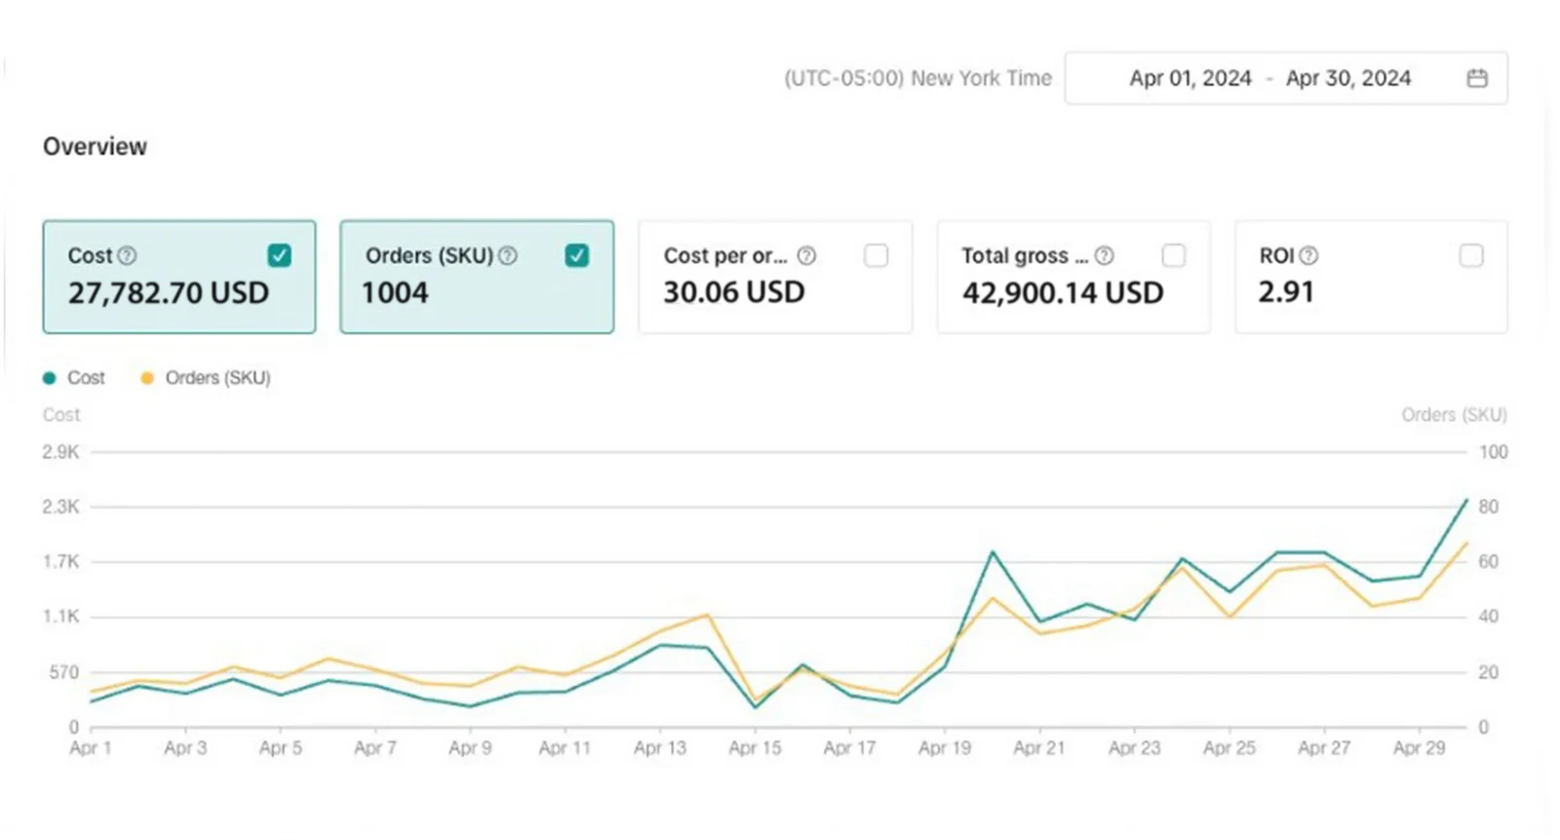The width and height of the screenshot is (1560, 840).
Task: Click the calendar icon in date picker
Action: (1477, 78)
